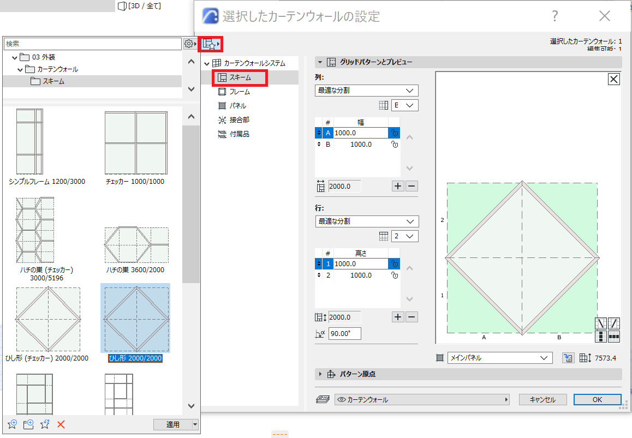Select the horizontal frame row pattern tool
The height and width of the screenshot is (438, 632).
point(614,336)
